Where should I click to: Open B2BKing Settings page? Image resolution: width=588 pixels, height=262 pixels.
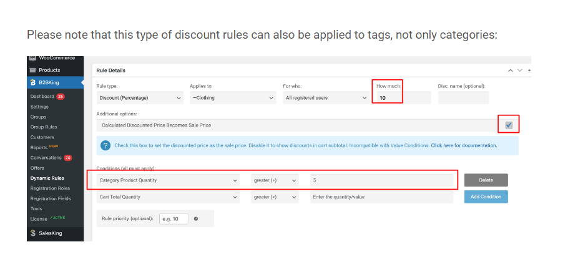coord(39,107)
